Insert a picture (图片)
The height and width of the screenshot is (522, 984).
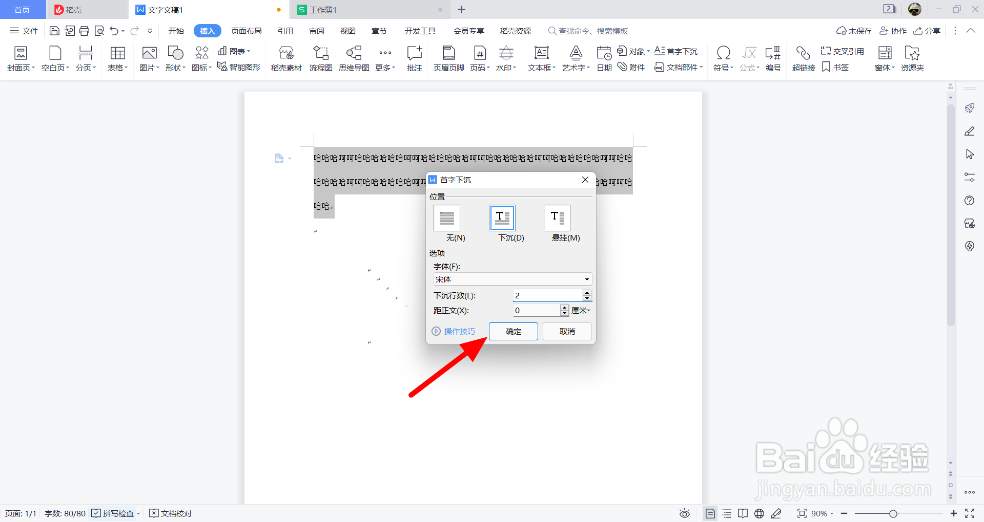[149, 59]
